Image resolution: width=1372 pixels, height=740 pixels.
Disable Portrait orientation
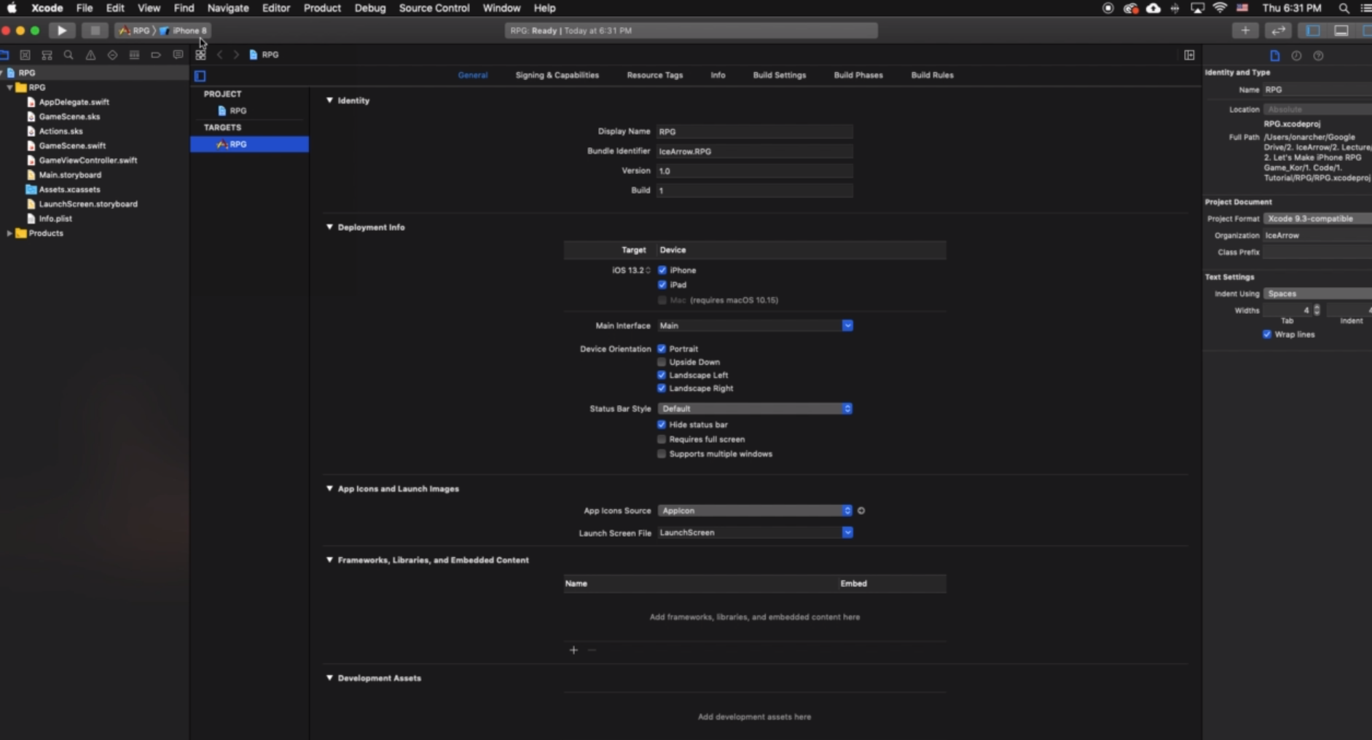coord(662,349)
